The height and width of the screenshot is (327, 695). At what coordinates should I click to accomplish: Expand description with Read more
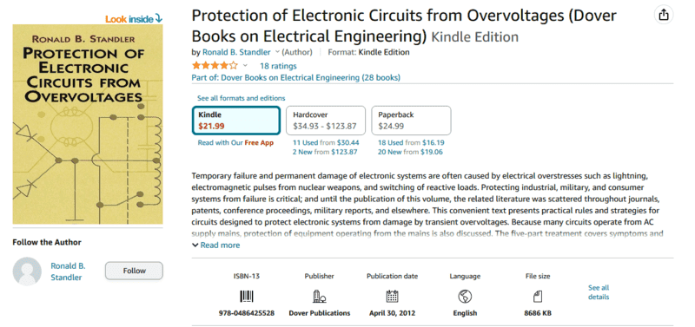click(215, 245)
